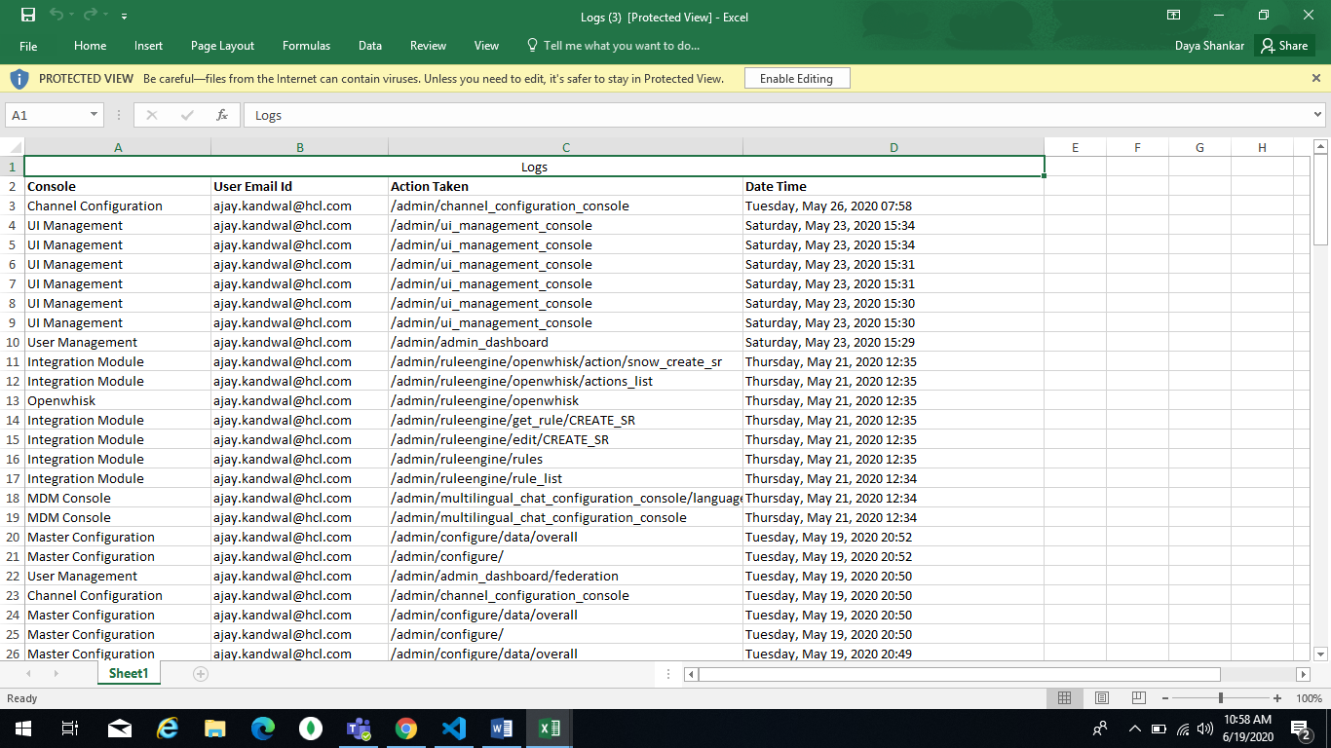This screenshot has width=1331, height=748.
Task: Click the Enable Editing button
Action: pos(796,79)
